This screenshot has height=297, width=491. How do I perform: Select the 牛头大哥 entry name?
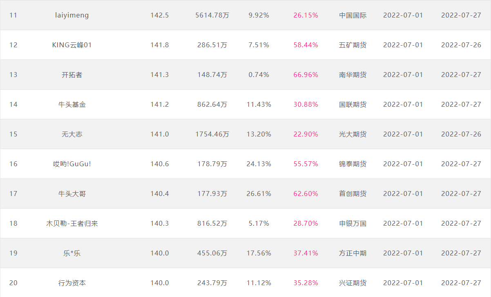(72, 194)
